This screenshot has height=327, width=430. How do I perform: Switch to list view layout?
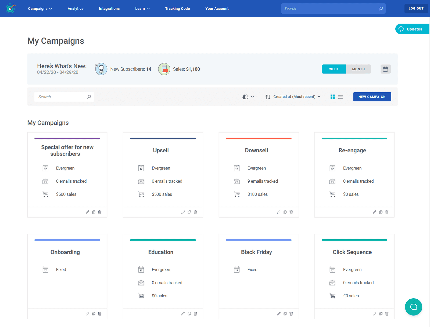(340, 97)
